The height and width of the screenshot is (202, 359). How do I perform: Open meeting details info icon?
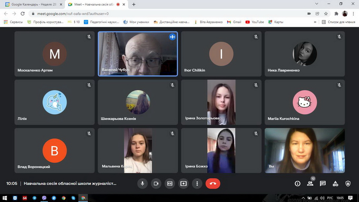click(298, 183)
